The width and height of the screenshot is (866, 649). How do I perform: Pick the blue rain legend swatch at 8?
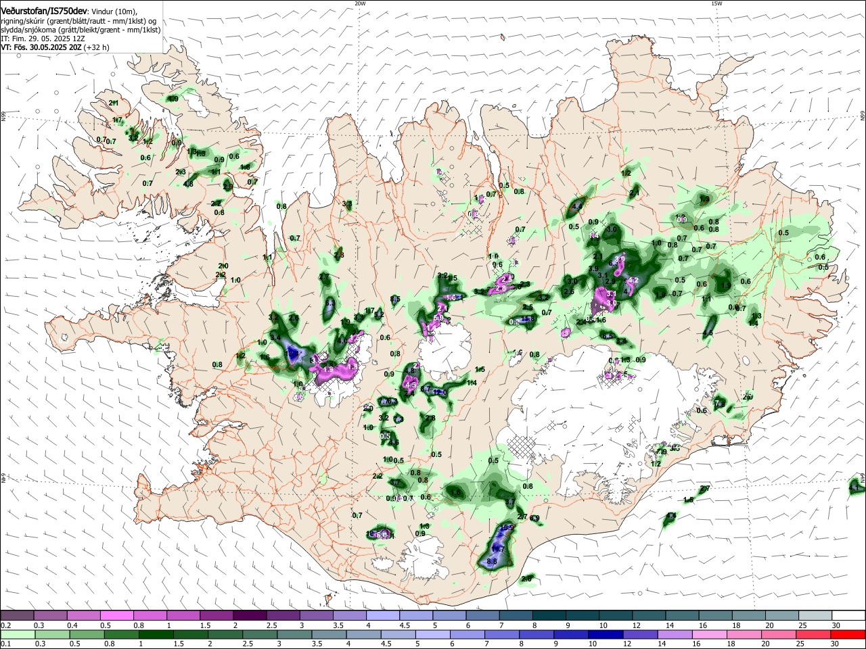click(x=537, y=634)
